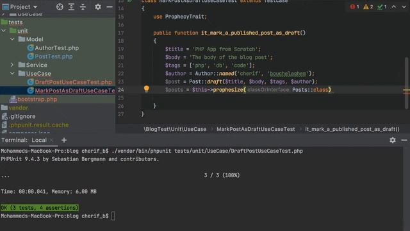
Task: Collapse the Model folder
Action: [12, 39]
